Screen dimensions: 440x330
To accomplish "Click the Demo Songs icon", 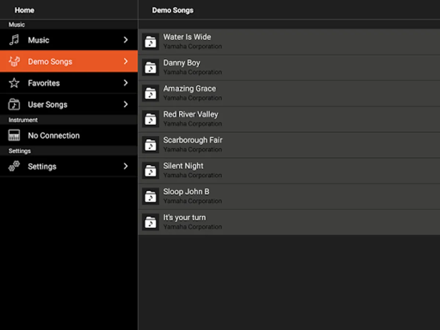I will coord(14,61).
